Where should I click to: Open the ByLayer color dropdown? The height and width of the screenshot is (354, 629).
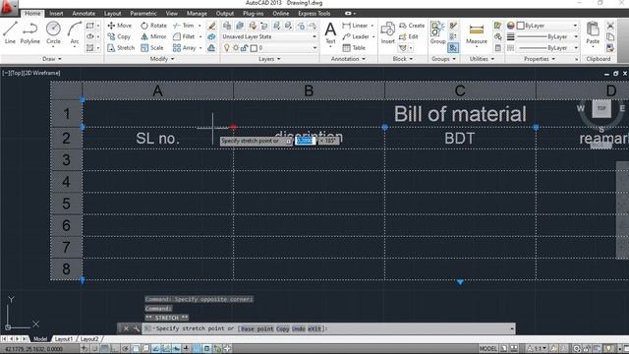pyautogui.click(x=547, y=26)
